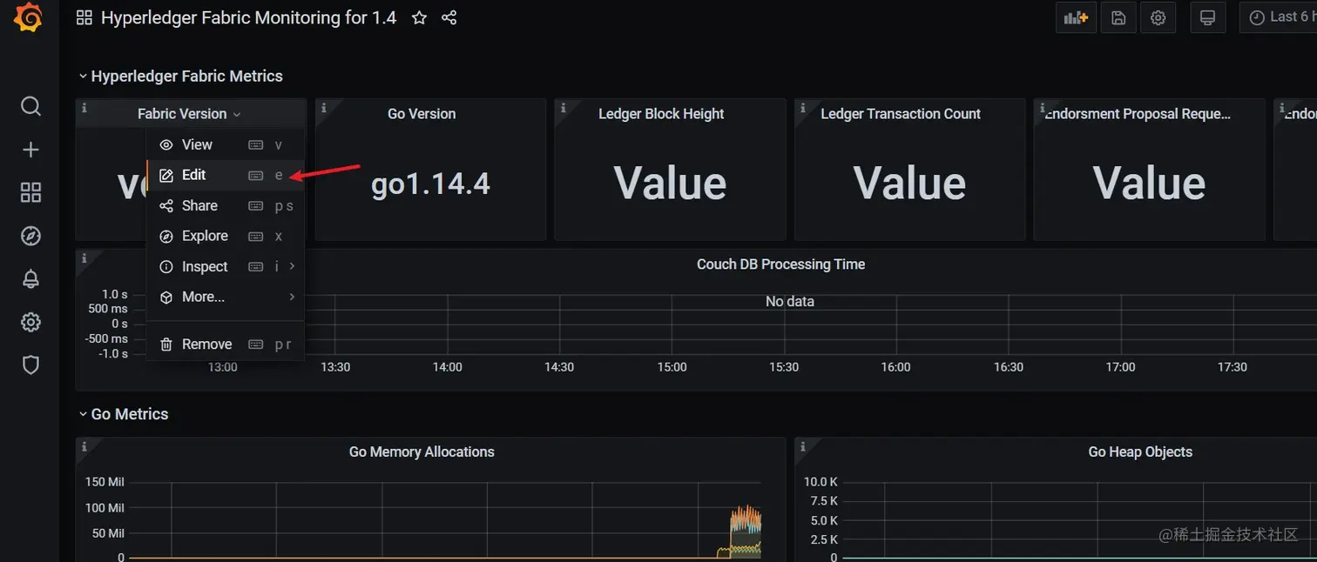The image size is (1317, 562).
Task: Click the 15:00 time axis label
Action: click(672, 367)
